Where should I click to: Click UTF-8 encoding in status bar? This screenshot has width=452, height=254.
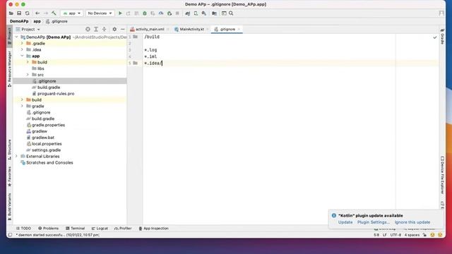[x=395, y=235]
